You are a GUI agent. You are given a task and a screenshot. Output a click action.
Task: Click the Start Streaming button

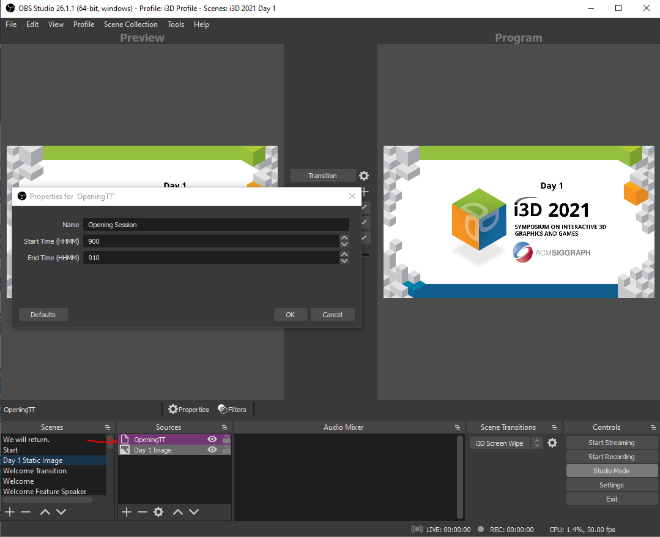pos(612,443)
